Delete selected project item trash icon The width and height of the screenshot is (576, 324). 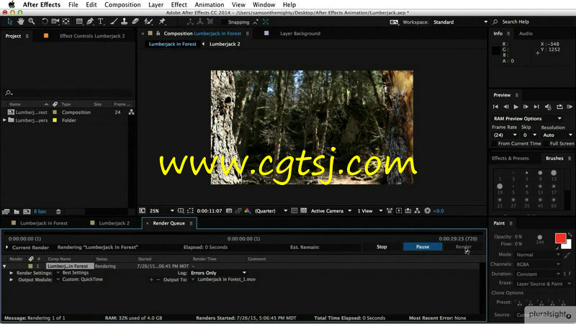58,212
